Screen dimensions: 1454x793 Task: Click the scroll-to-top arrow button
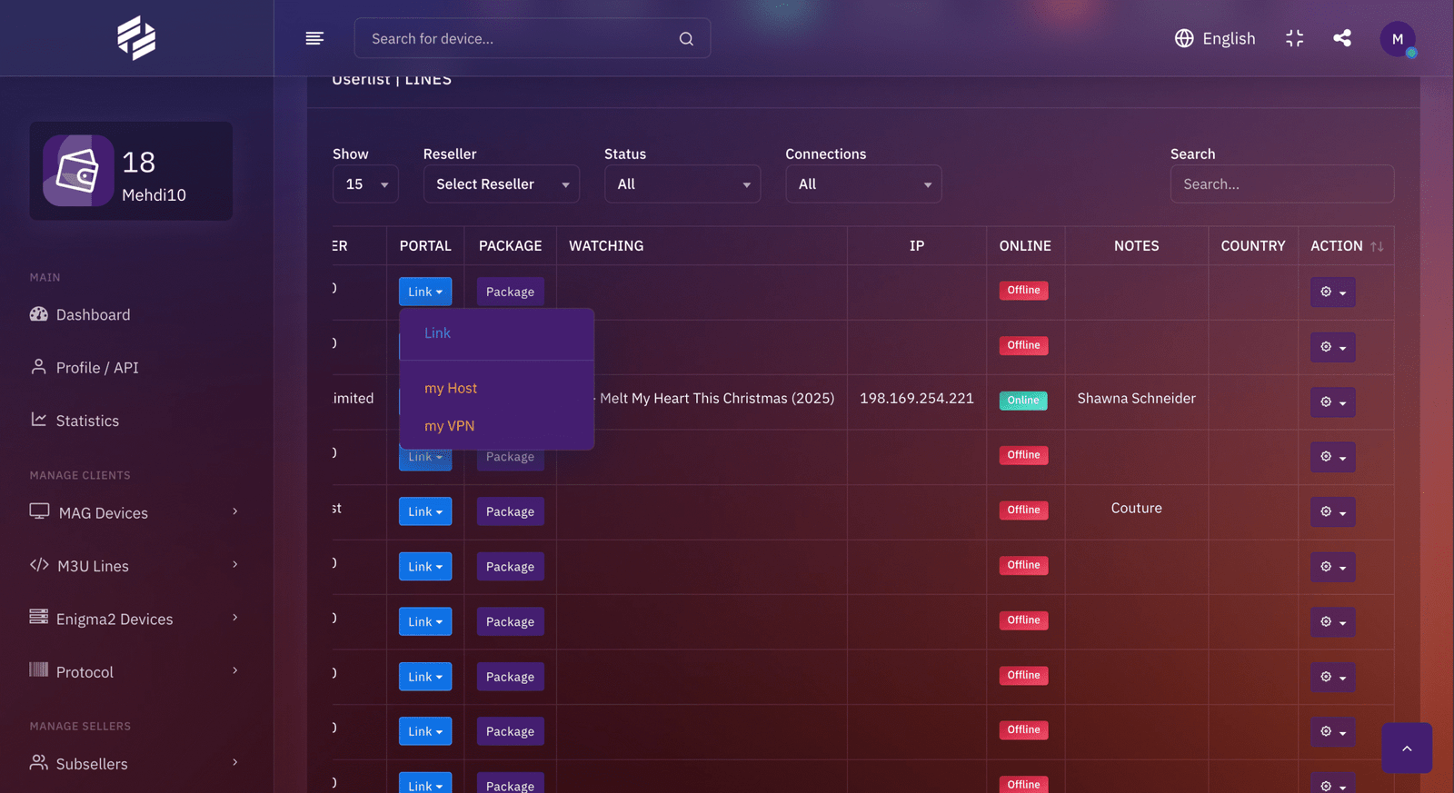[x=1407, y=748]
